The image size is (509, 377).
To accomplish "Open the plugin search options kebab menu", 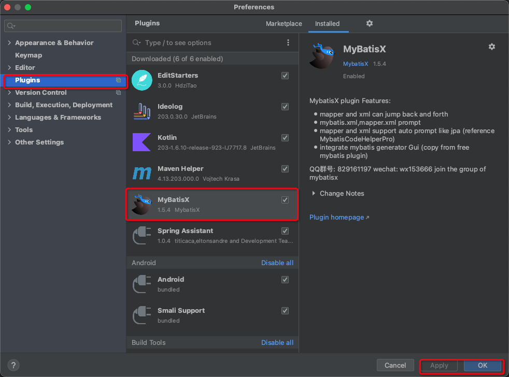I will click(288, 42).
